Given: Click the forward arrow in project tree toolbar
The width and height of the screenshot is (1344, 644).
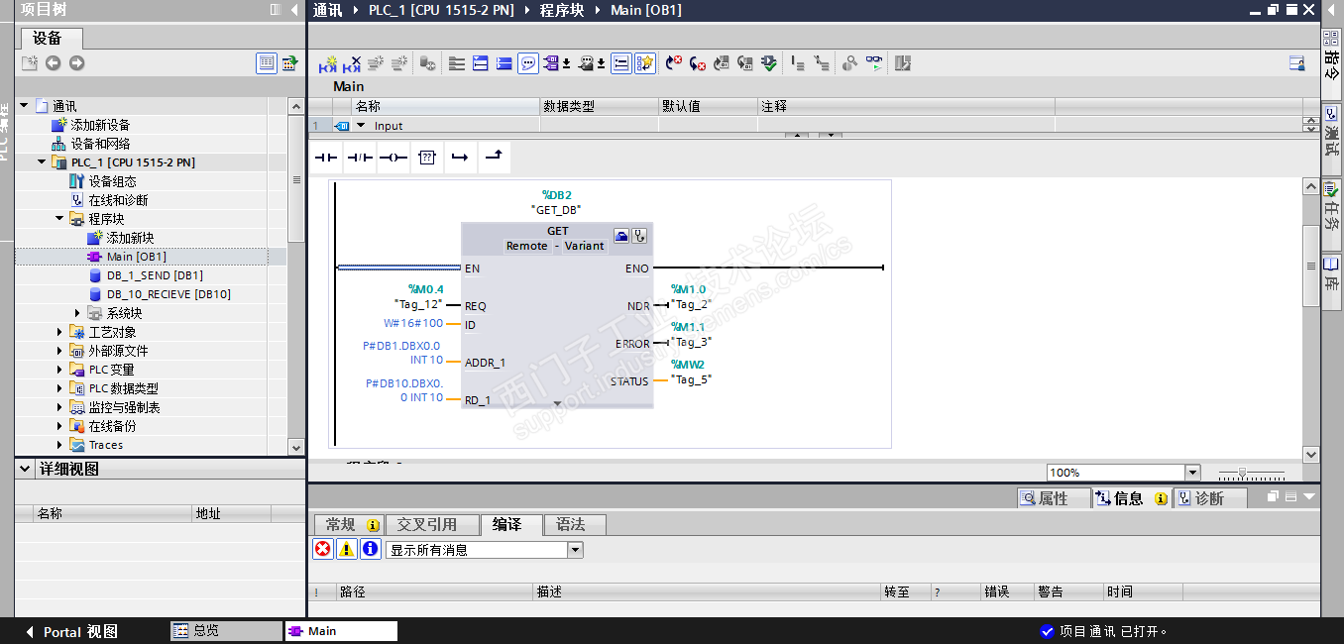Looking at the screenshot, I should pyautogui.click(x=76, y=63).
